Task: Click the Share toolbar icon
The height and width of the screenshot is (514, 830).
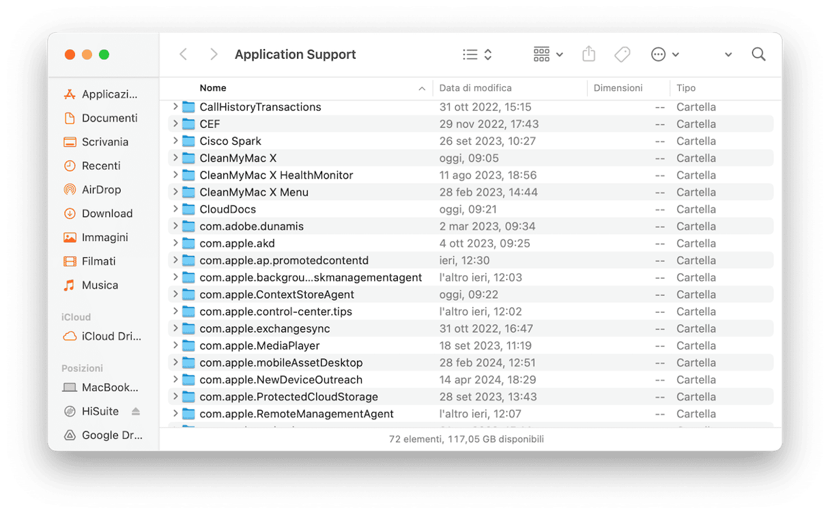Action: 589,55
